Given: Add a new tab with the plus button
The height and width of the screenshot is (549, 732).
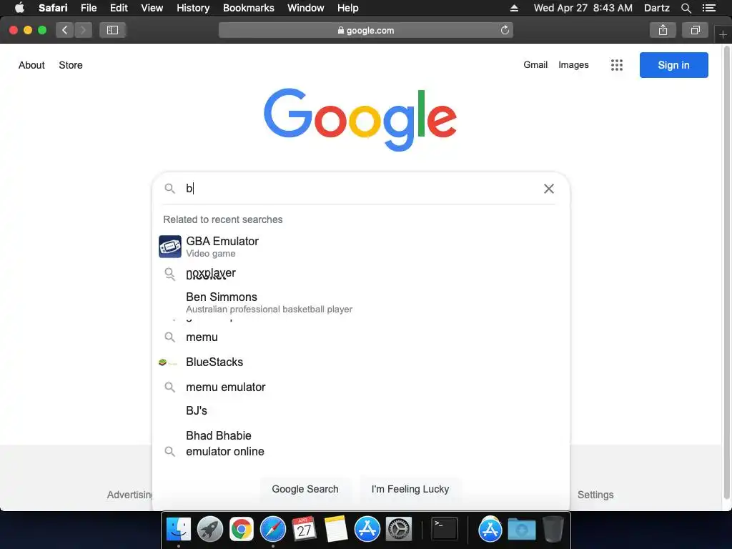Looking at the screenshot, I should (723, 34).
